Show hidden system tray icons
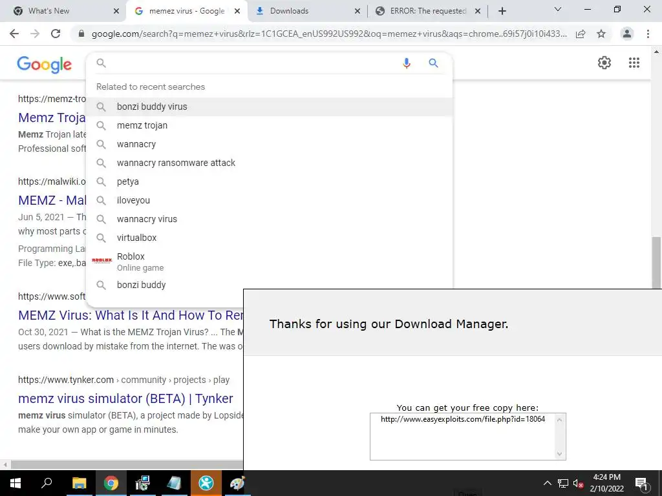This screenshot has width=662, height=496. tap(547, 483)
